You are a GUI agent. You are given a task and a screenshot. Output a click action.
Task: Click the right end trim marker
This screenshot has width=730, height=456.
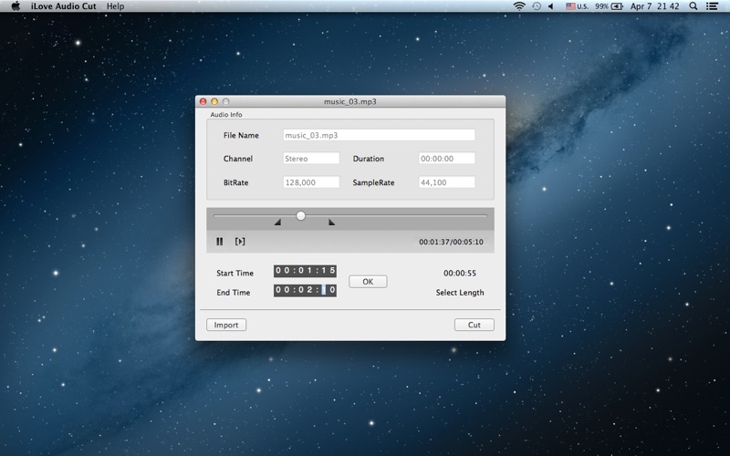(x=331, y=222)
